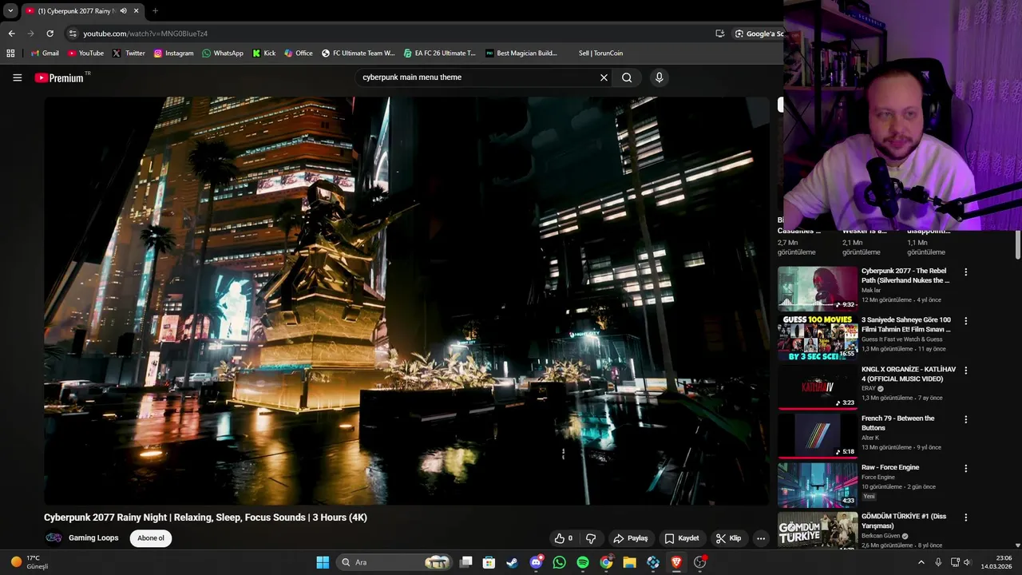
Task: Save the video with Kaydet
Action: (x=681, y=538)
